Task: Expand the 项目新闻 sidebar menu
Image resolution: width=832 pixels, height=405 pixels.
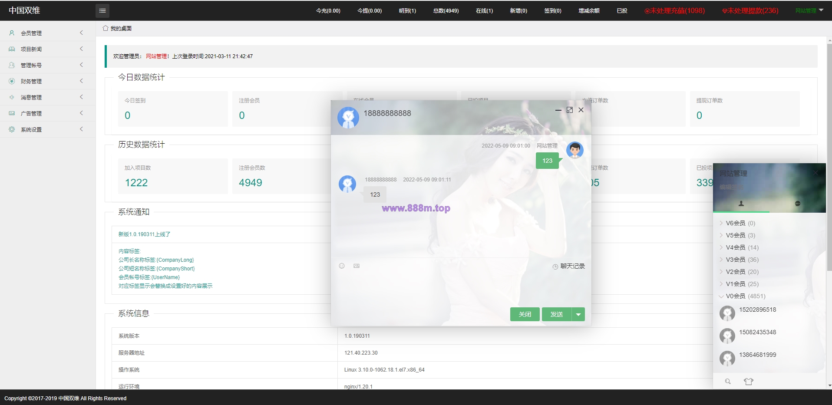Action: coord(48,49)
